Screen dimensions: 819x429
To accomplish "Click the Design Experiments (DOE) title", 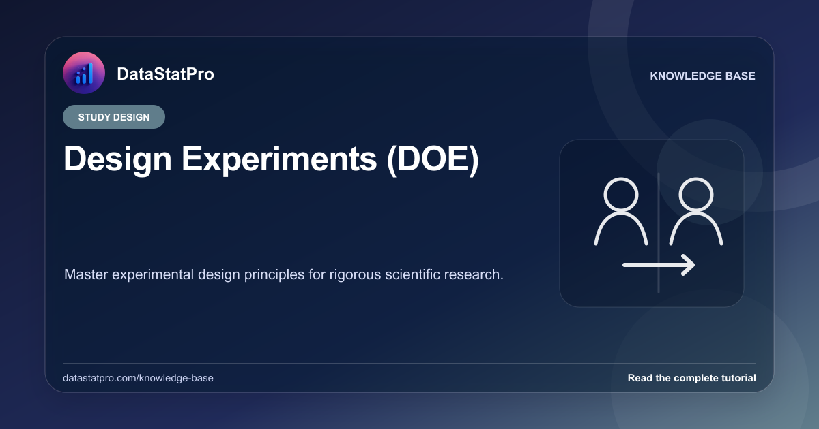I will click(x=272, y=159).
